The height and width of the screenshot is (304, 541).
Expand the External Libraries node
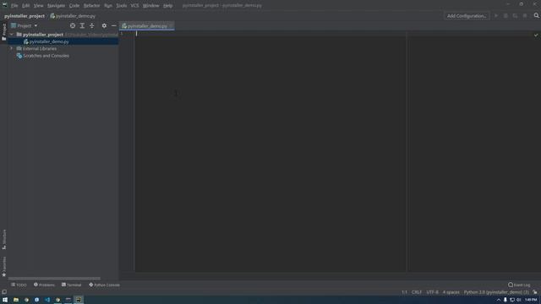click(x=11, y=49)
